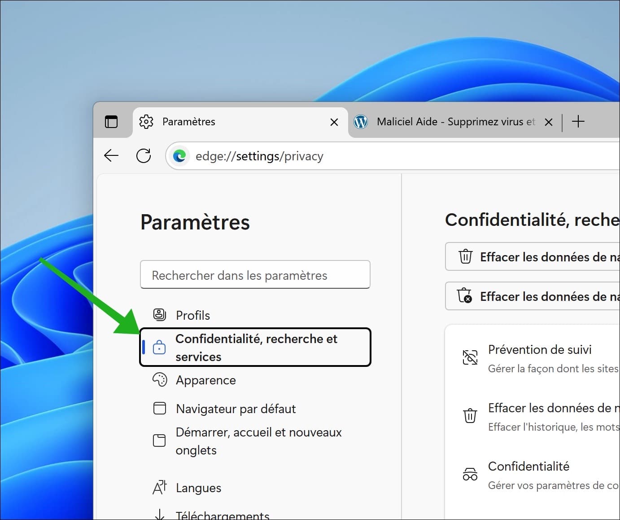This screenshot has width=620, height=520.
Task: Click the vertical tab actions icon
Action: (x=111, y=122)
